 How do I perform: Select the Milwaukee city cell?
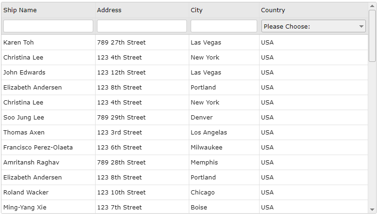[x=224, y=148]
